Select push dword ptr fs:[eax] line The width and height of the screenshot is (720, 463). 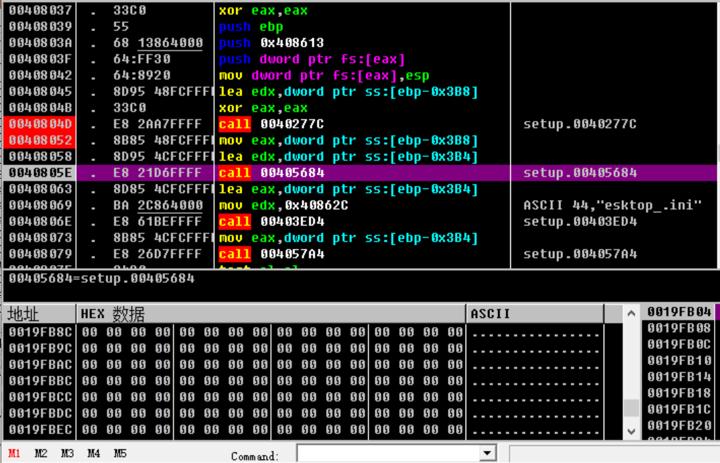click(312, 60)
